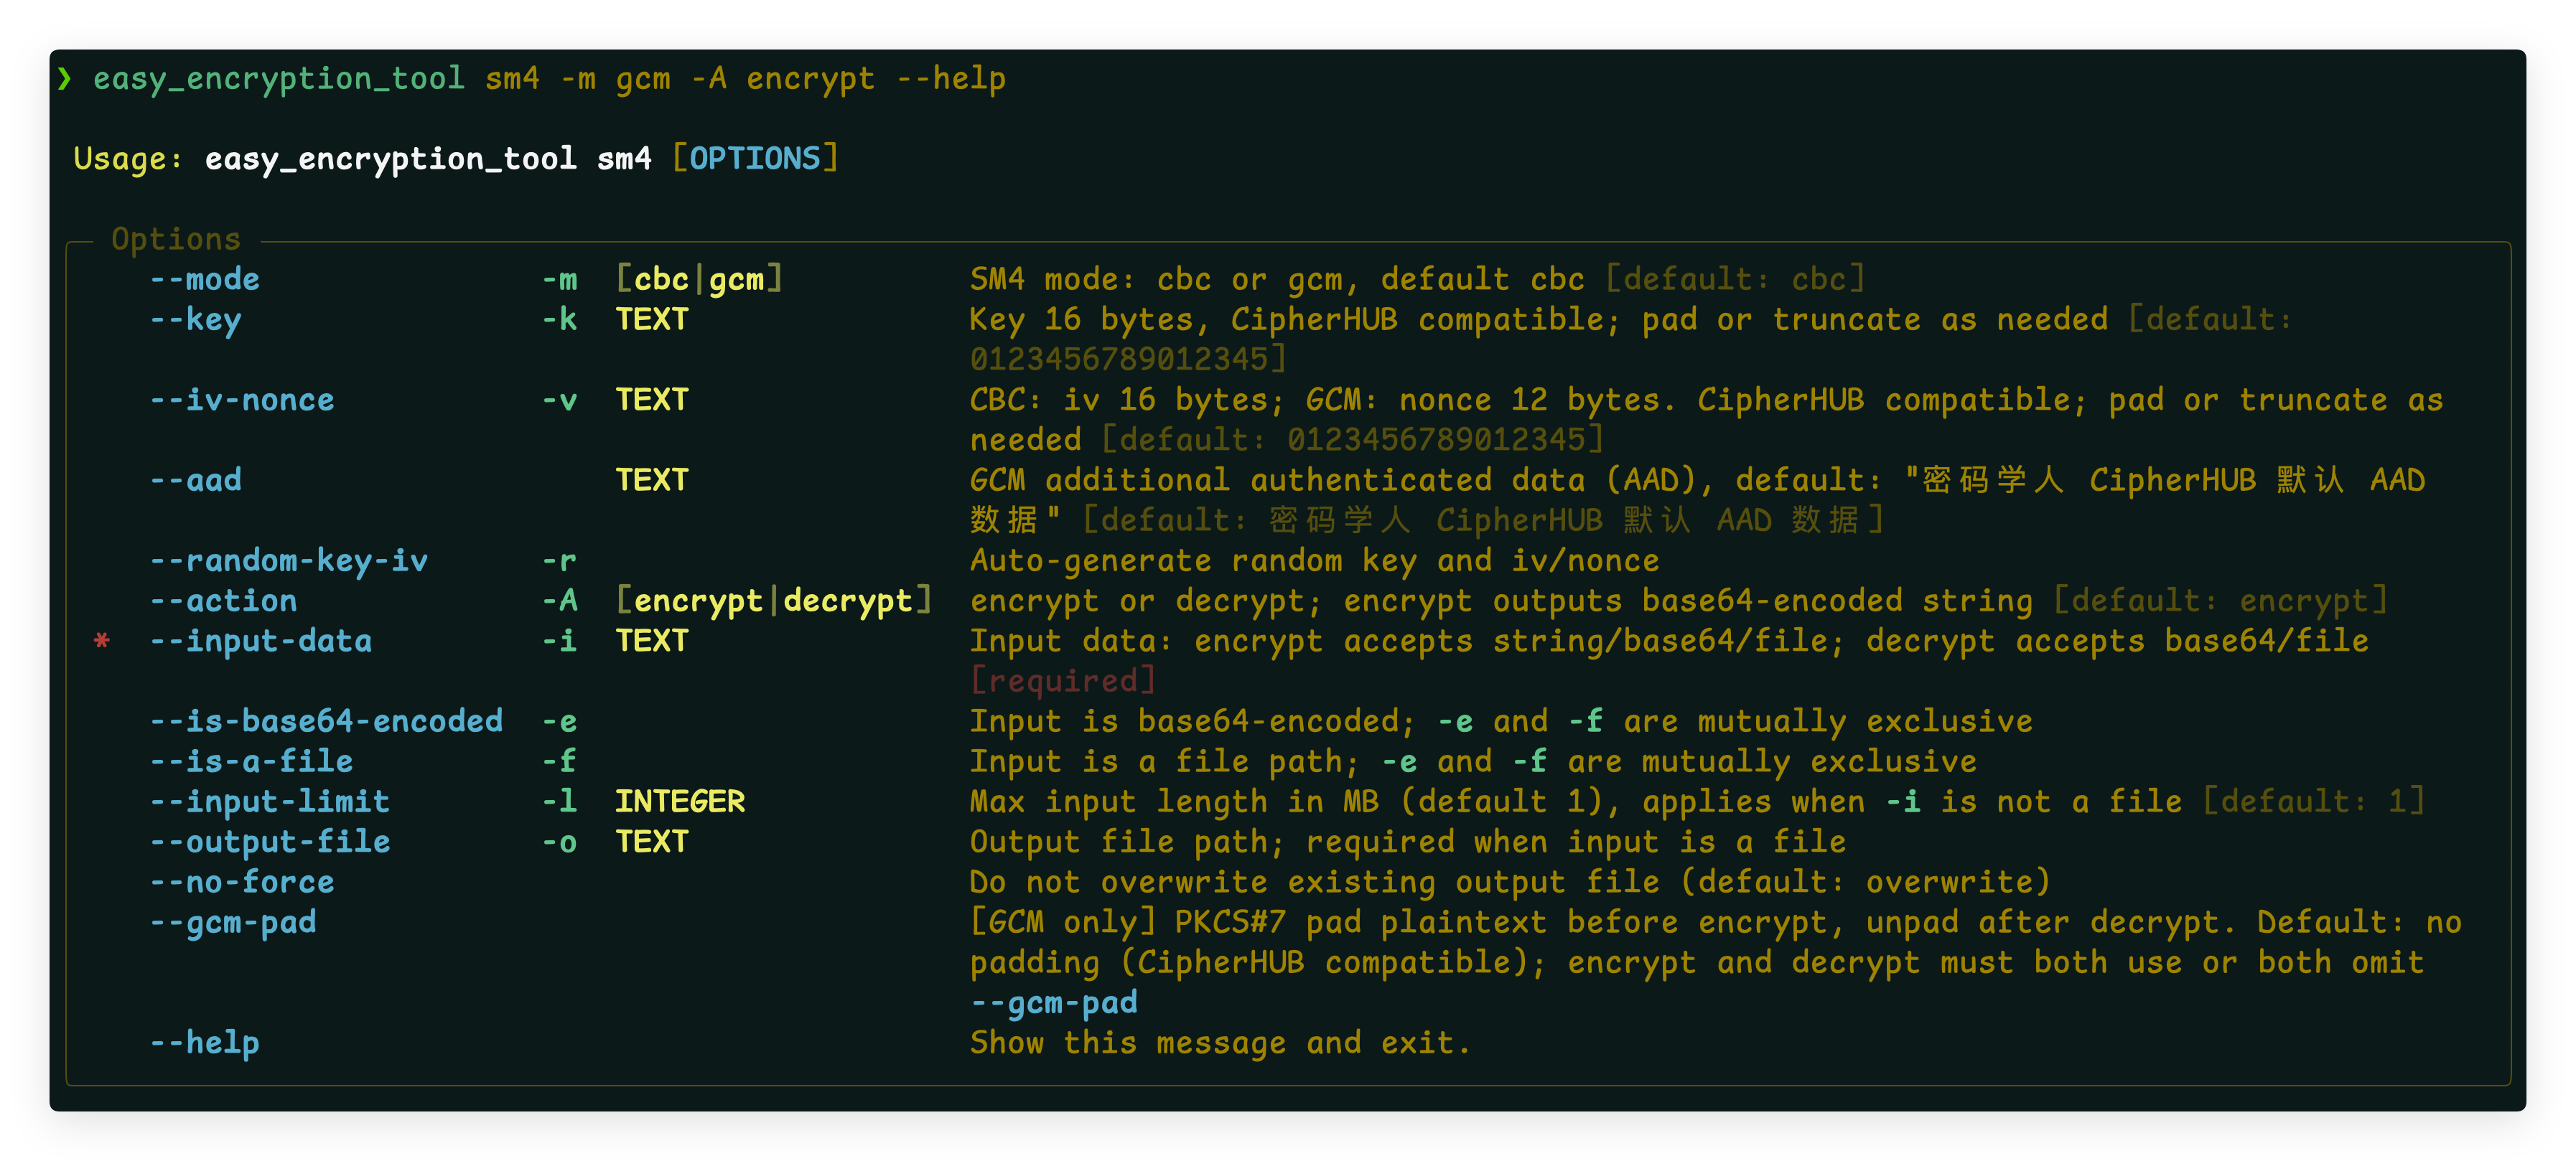Click the --is-a-file flag
The height and width of the screenshot is (1161, 2576).
click(251, 761)
